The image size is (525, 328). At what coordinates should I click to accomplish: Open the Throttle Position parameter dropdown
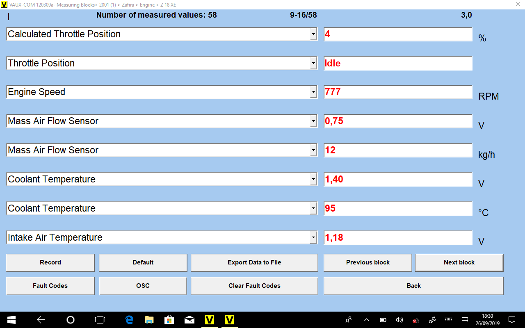[313, 63]
